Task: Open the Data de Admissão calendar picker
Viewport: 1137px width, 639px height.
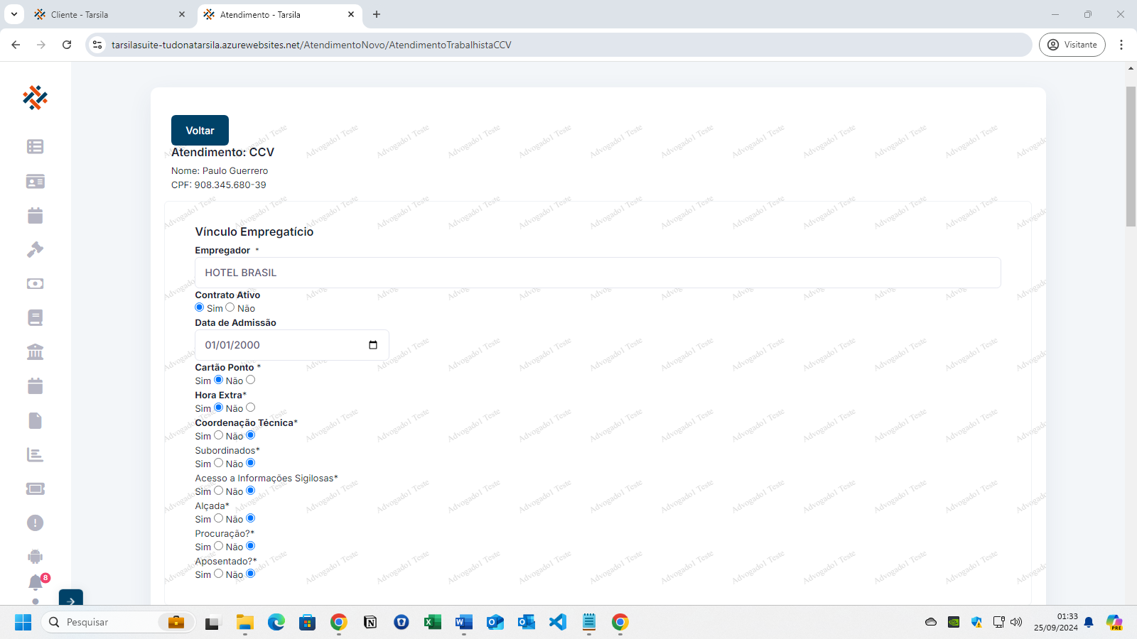Action: point(373,345)
